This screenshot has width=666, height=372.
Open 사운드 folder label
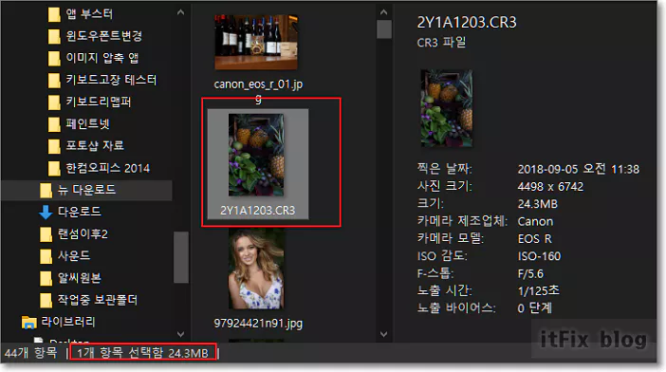(x=74, y=255)
